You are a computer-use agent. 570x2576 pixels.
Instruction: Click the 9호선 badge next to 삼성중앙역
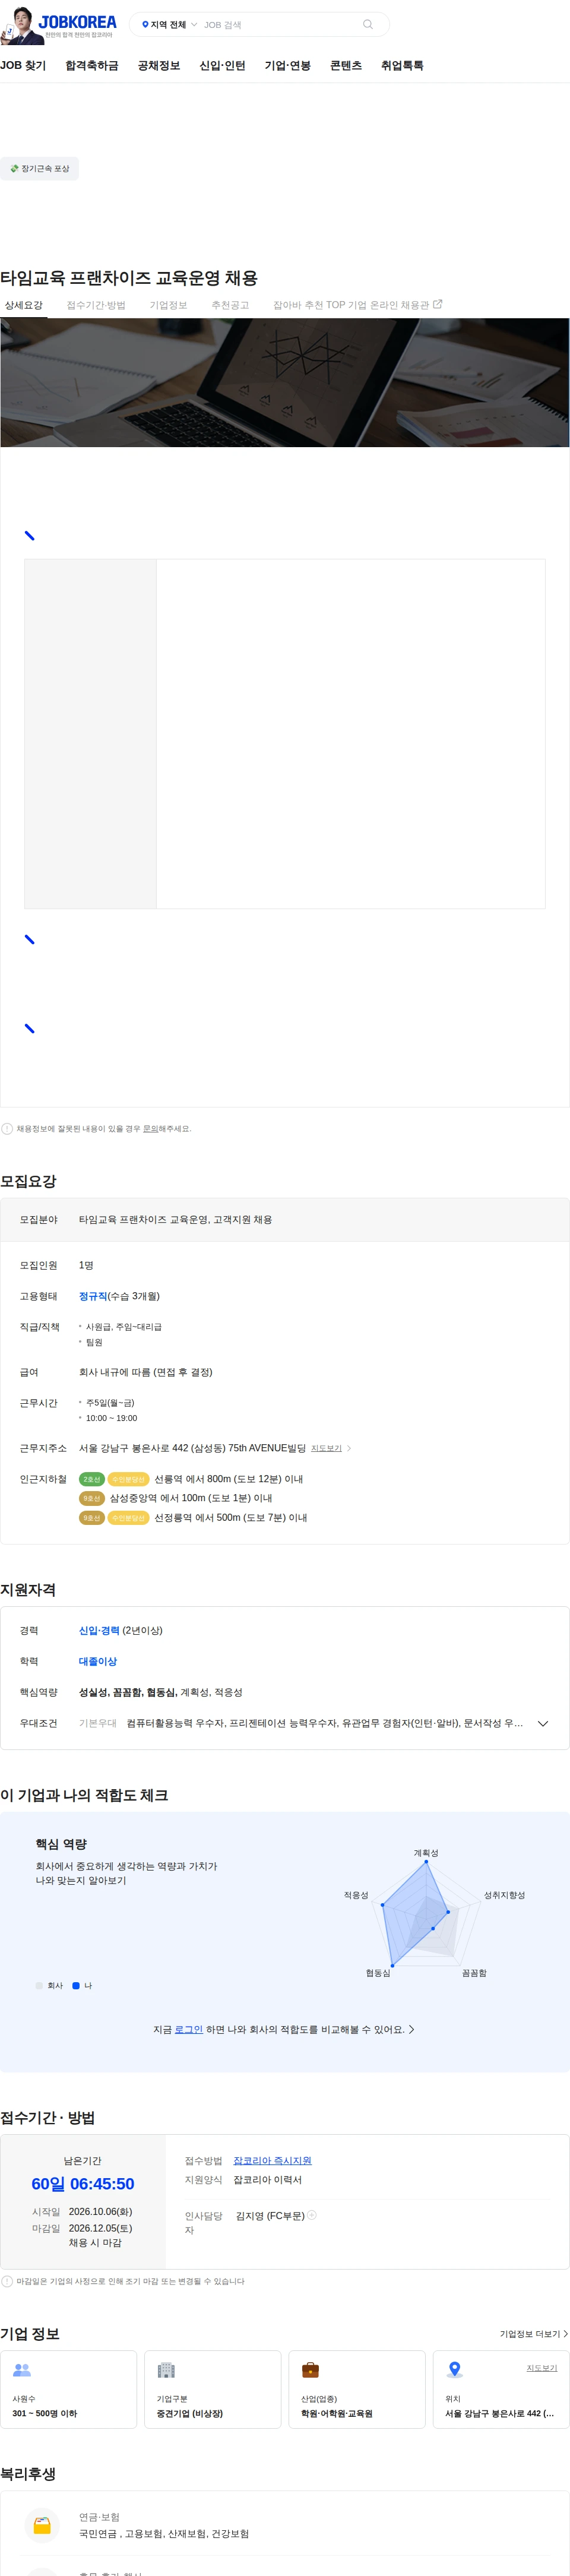click(91, 1498)
